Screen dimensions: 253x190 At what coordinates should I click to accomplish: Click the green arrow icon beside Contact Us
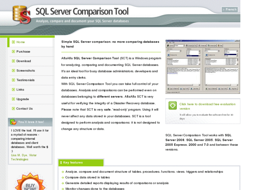coord(13,109)
